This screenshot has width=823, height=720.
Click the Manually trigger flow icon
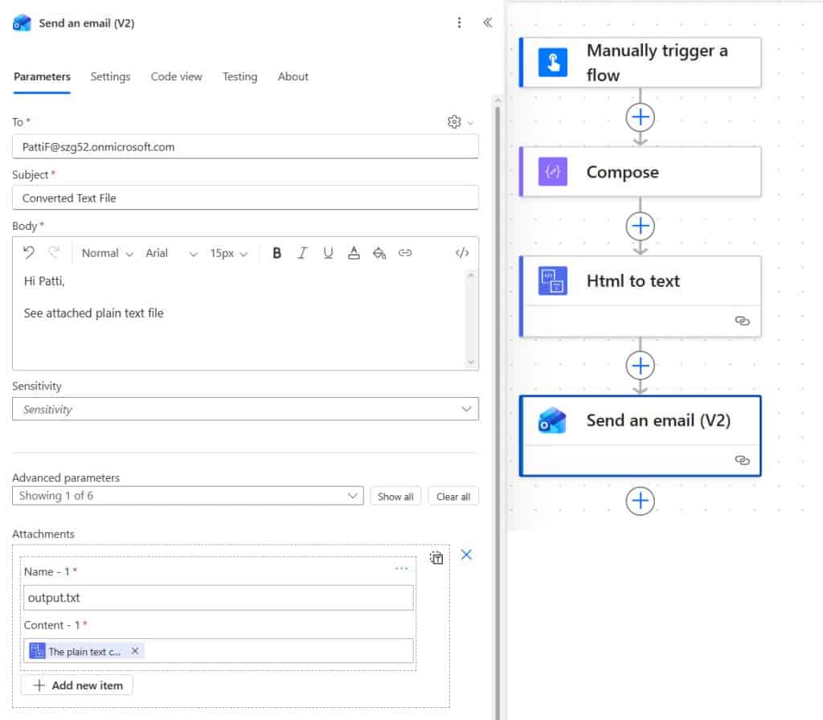[553, 63]
